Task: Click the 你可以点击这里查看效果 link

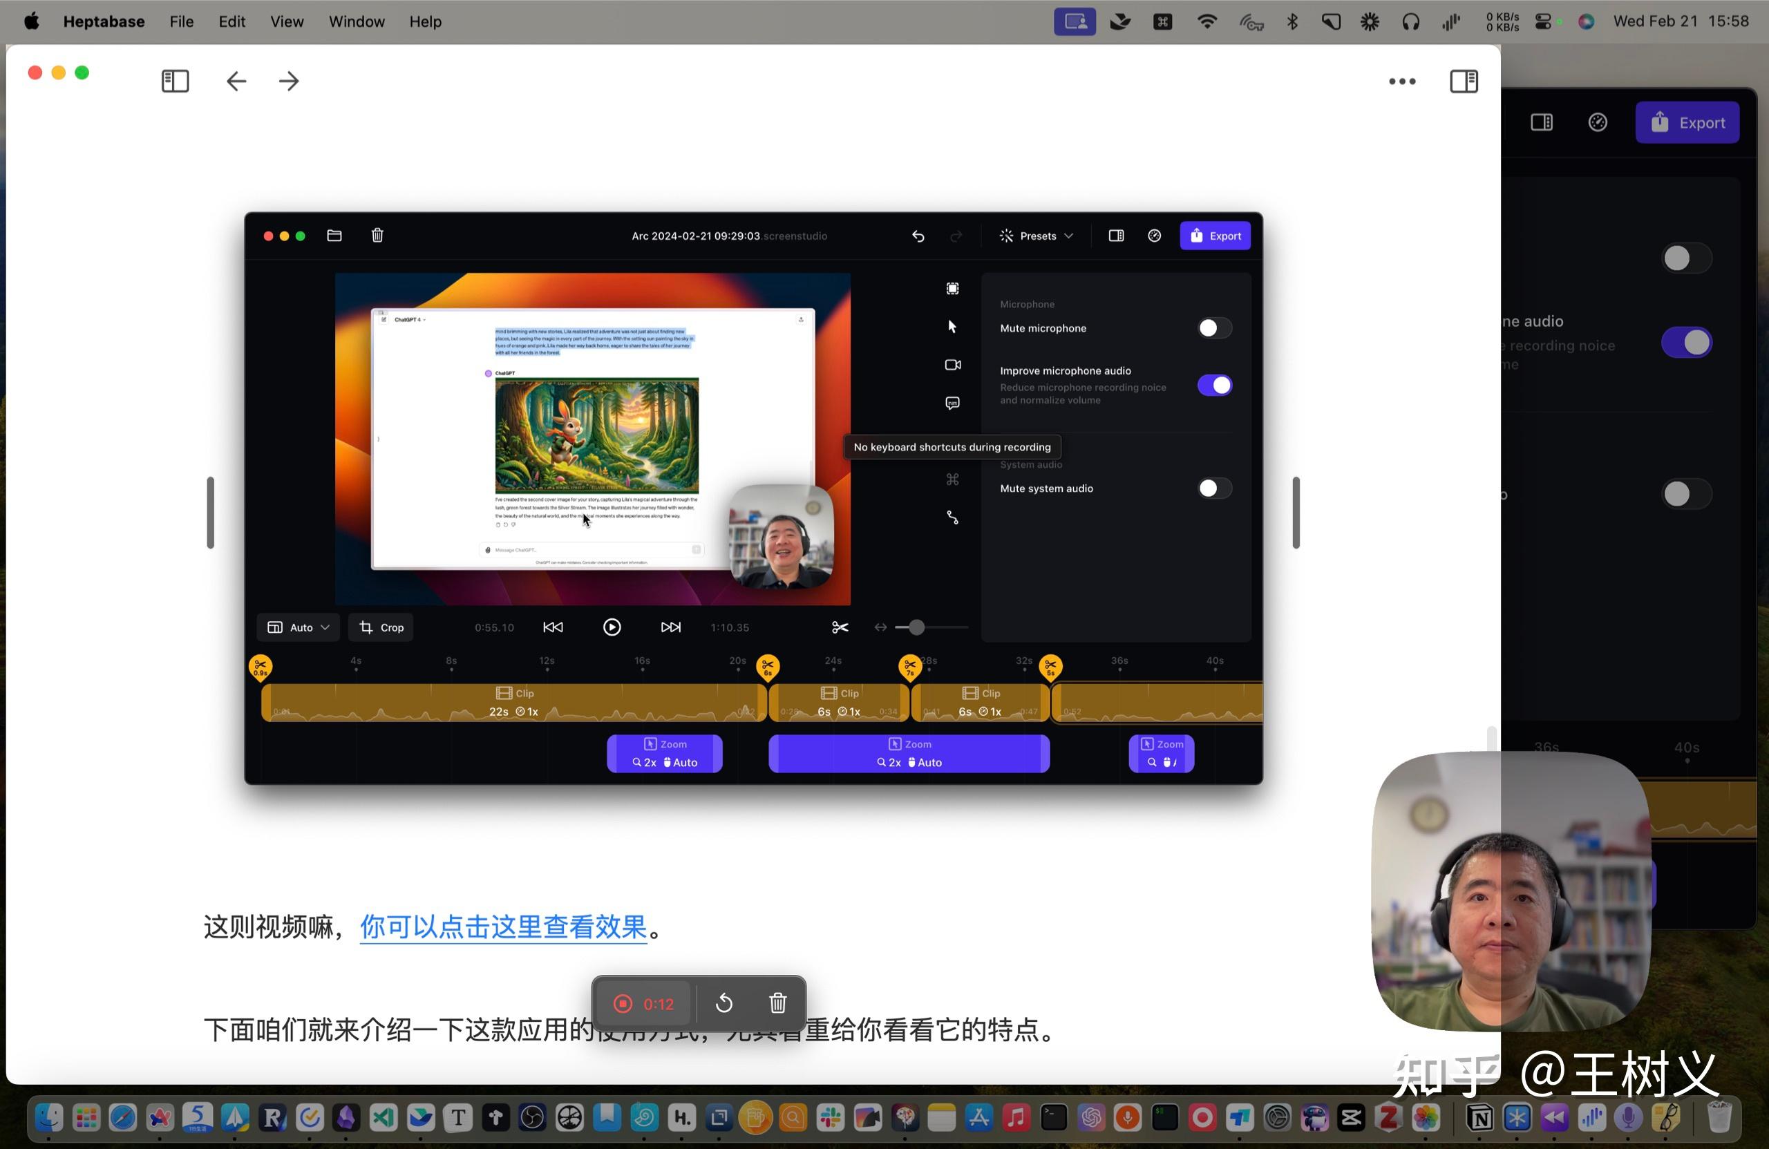Action: 502,927
